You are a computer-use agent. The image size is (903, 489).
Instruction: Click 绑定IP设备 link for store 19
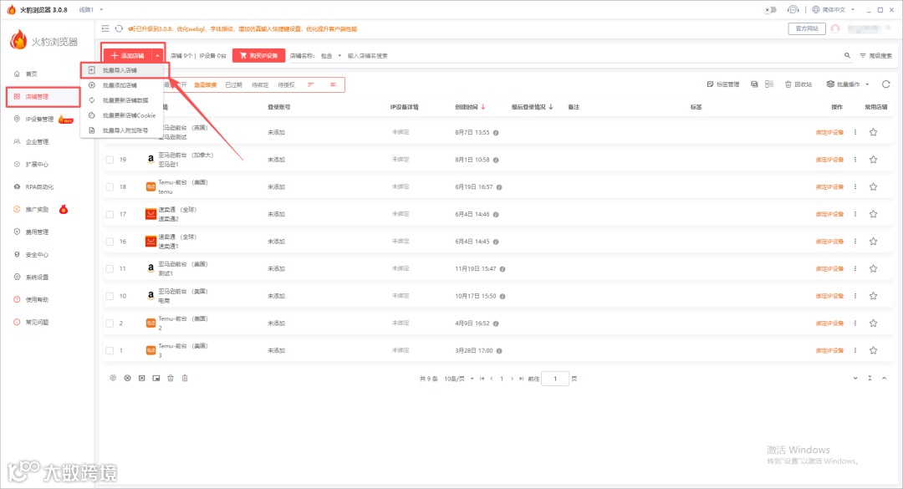(829, 160)
